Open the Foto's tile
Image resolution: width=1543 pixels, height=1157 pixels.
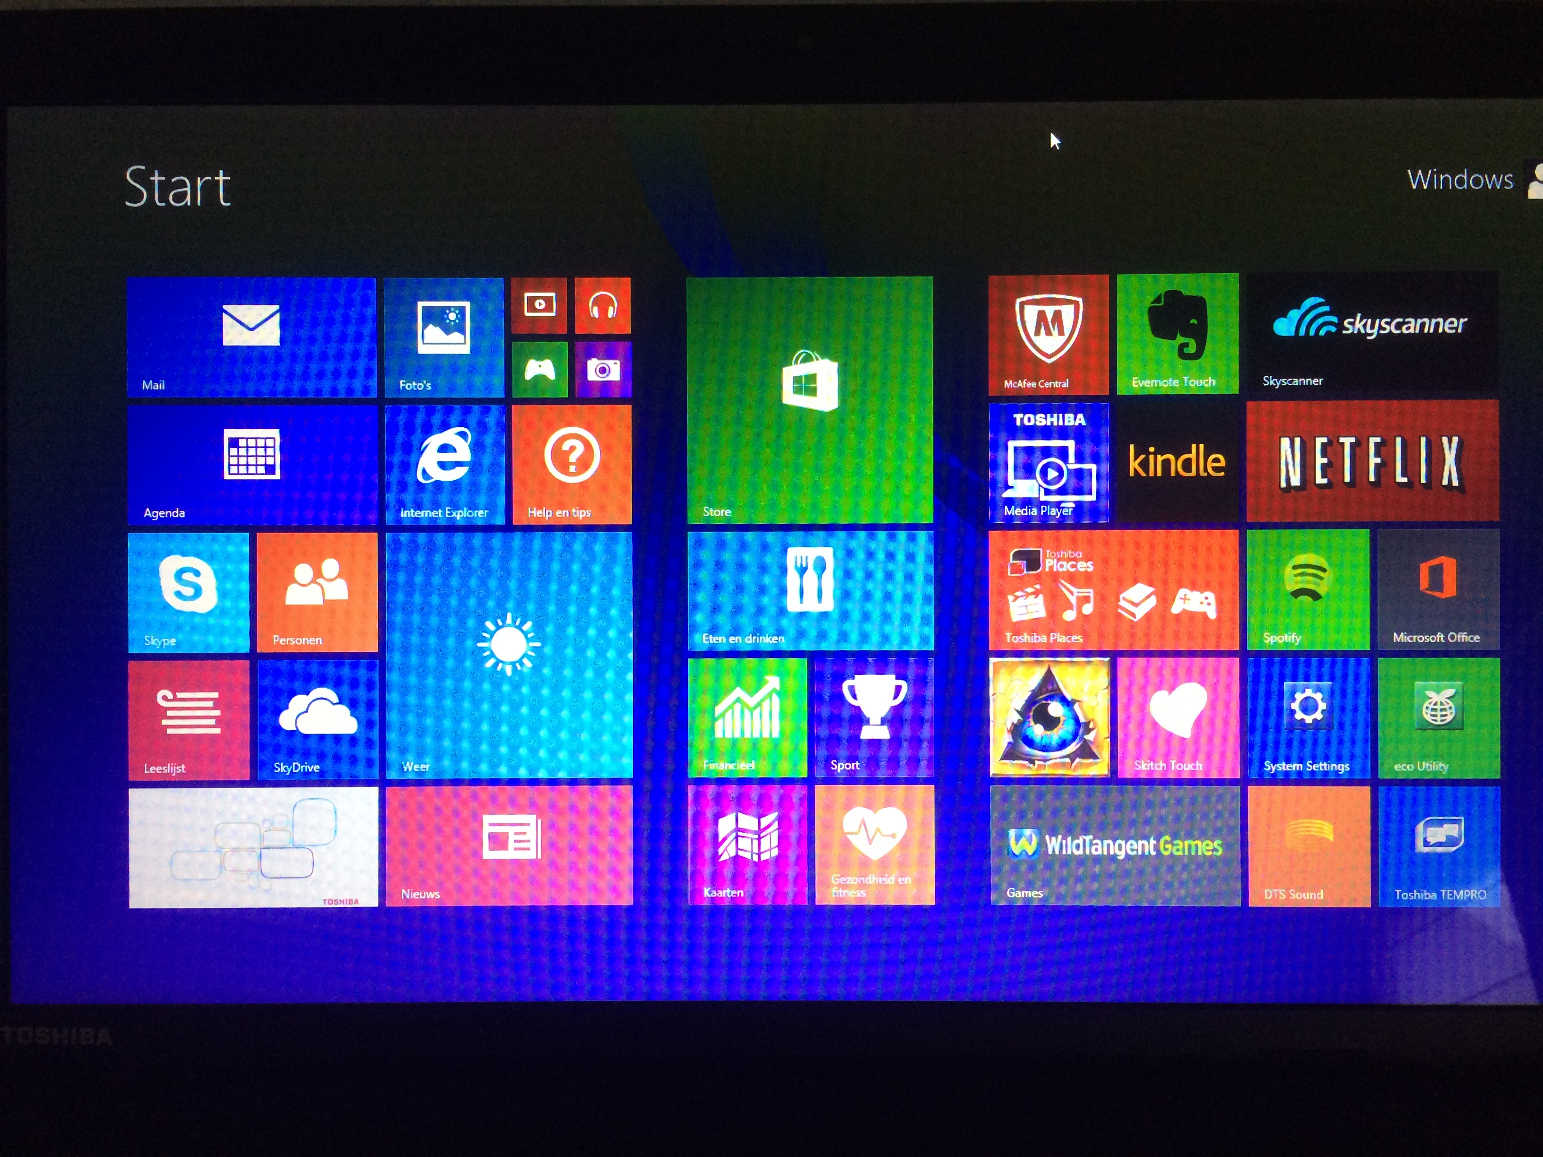pyautogui.click(x=443, y=337)
